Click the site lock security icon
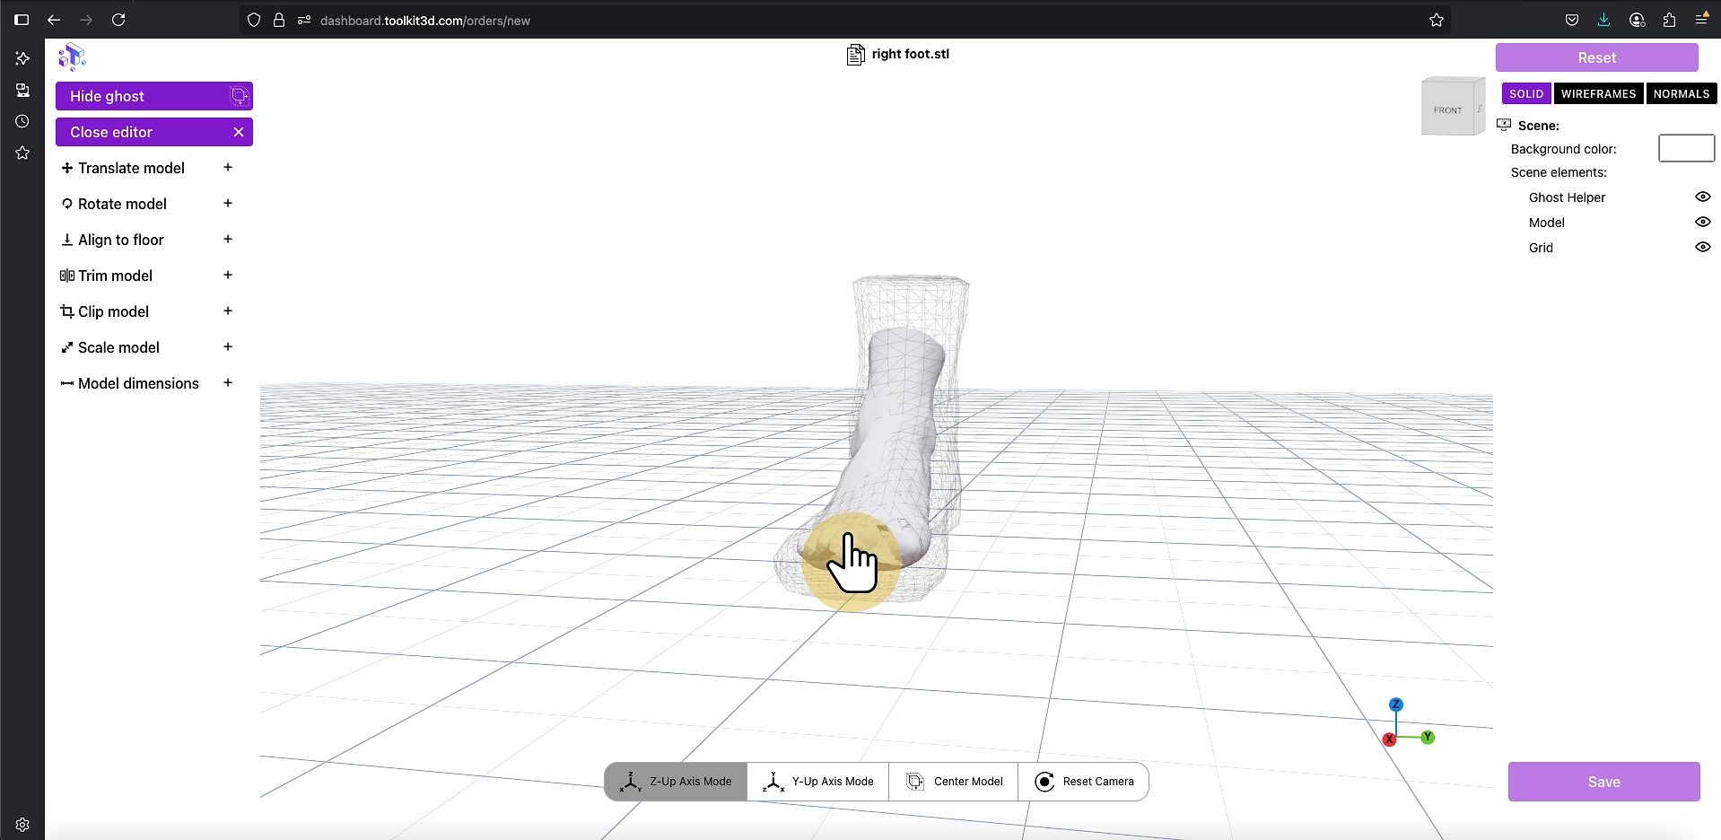 [x=279, y=20]
